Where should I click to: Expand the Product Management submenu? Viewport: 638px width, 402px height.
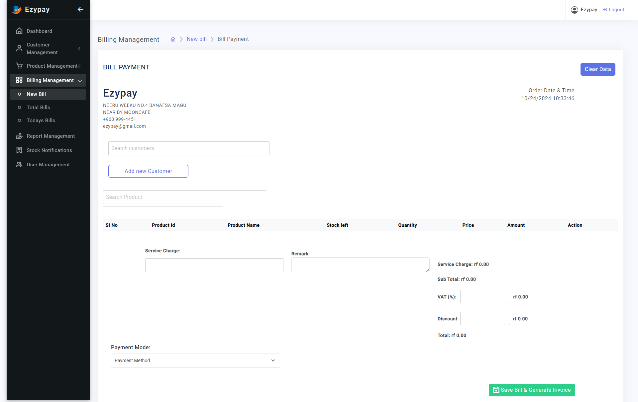(x=79, y=66)
